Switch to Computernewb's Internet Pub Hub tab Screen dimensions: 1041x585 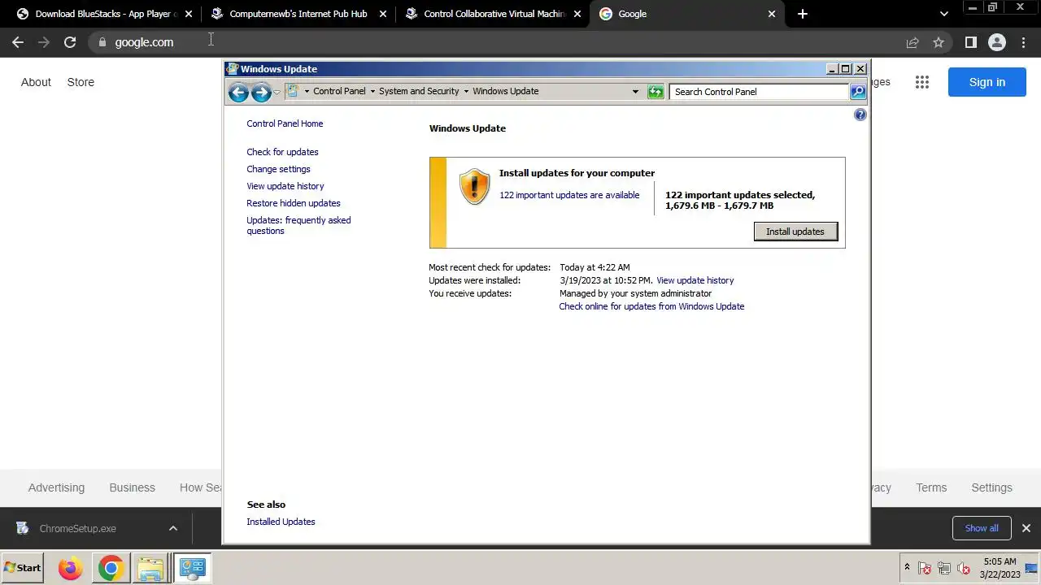point(298,14)
